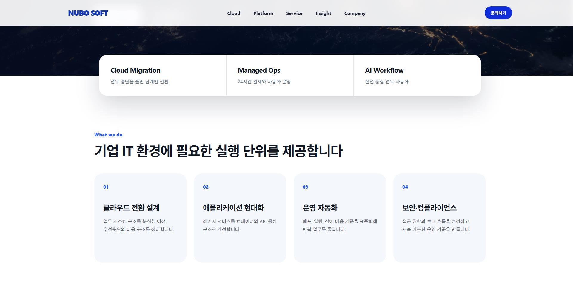The width and height of the screenshot is (573, 286).
Task: Click text 24시간 관제와 자동화 운영
Action: pyautogui.click(x=264, y=81)
